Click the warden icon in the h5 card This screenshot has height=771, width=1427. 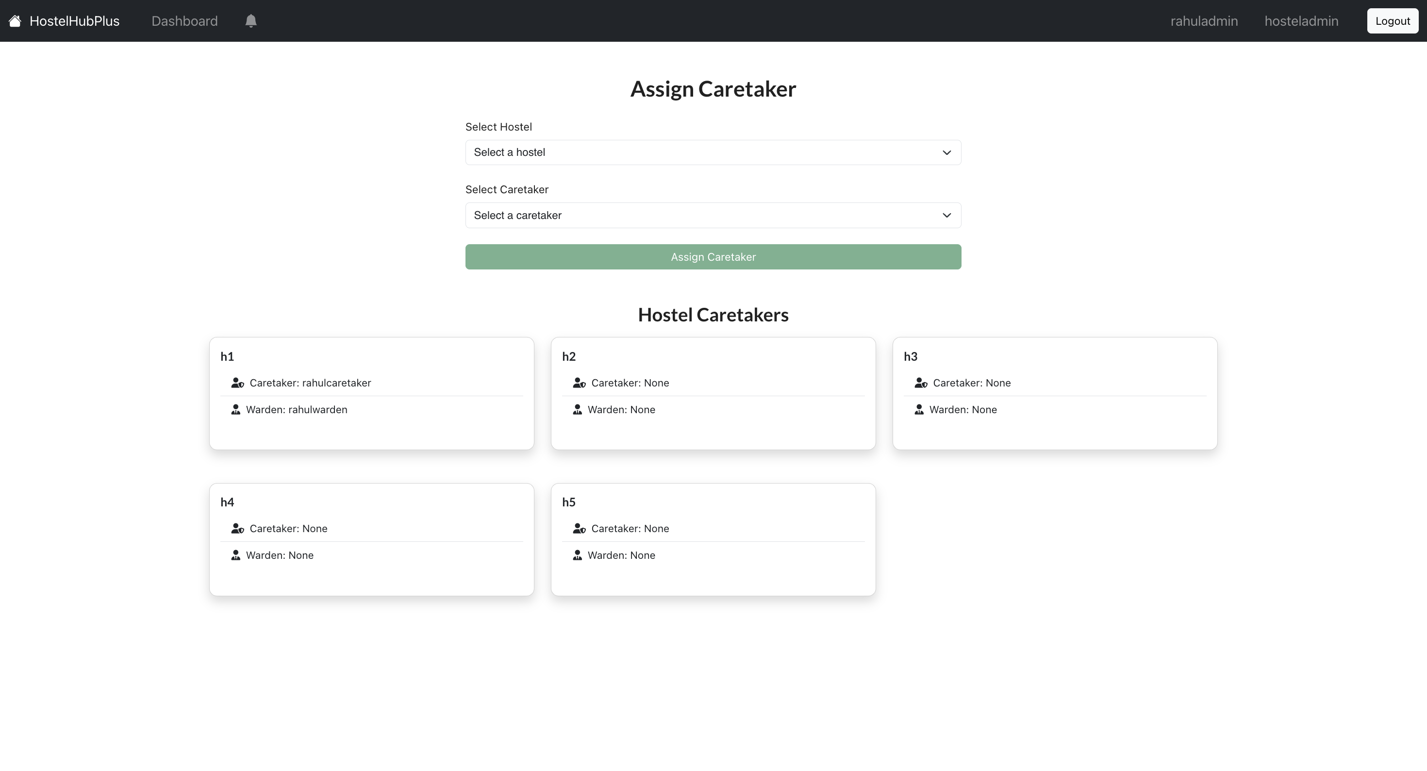[578, 555]
